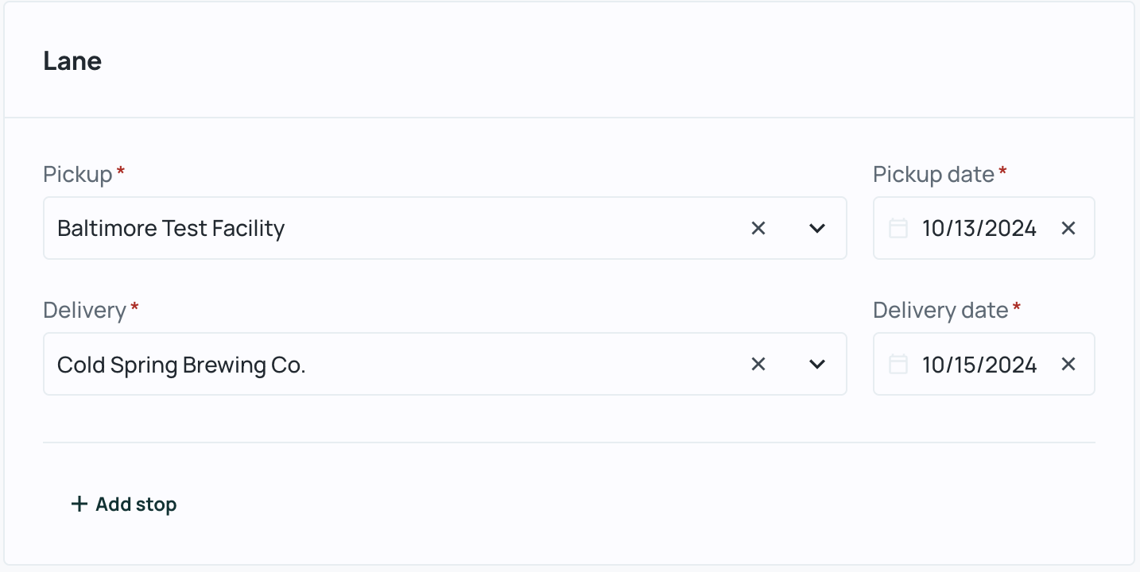Click the Add stop button

(x=124, y=504)
